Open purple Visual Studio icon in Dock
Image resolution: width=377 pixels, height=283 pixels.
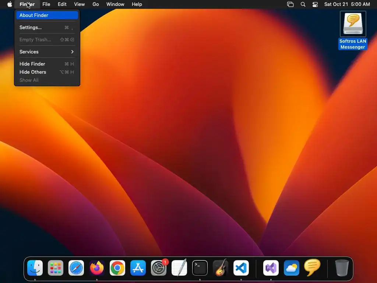click(271, 268)
